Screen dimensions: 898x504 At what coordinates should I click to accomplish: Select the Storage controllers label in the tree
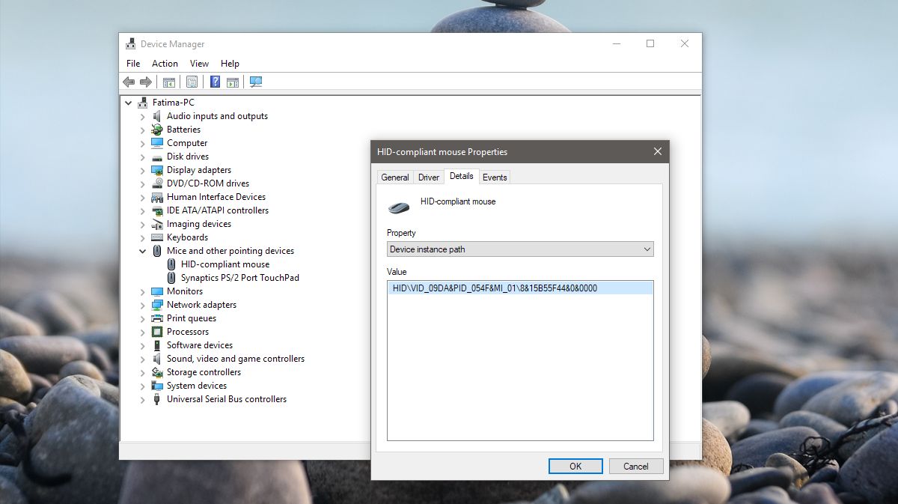pos(204,372)
